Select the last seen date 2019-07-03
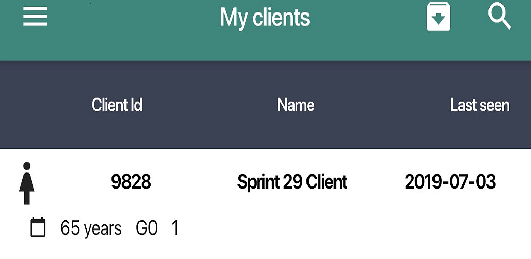Viewport: 531px width, 259px height. pos(450,182)
